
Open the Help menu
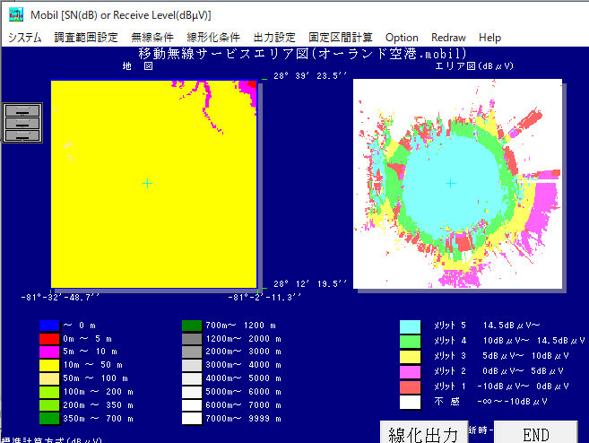tap(490, 38)
